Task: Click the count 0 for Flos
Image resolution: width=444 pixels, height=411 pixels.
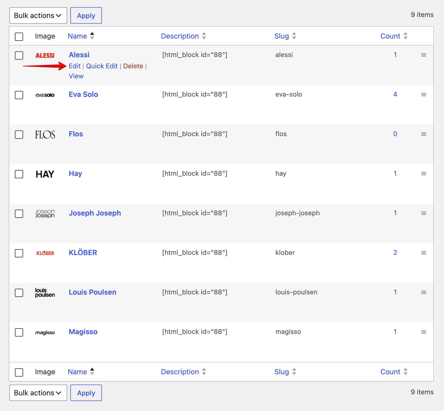Action: (x=395, y=134)
